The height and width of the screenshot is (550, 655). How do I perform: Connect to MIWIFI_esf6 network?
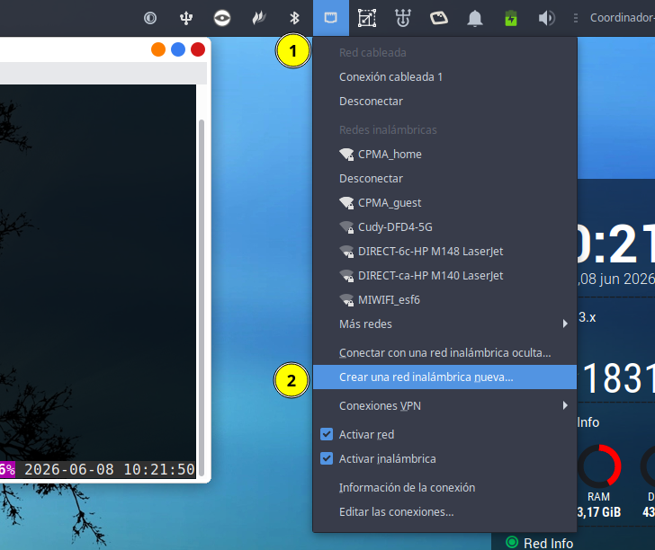444,300
